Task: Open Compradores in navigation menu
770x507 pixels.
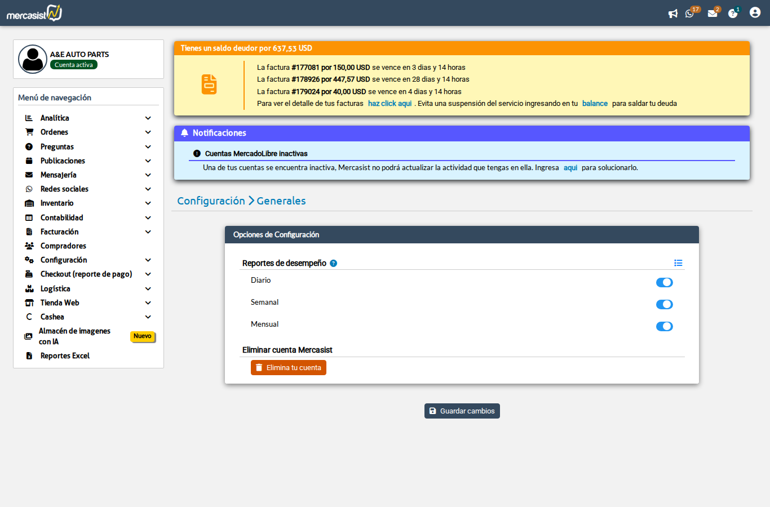Action: click(63, 246)
